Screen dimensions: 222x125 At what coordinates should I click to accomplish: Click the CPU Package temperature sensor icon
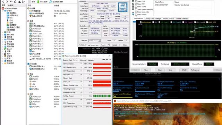coord(31,28)
